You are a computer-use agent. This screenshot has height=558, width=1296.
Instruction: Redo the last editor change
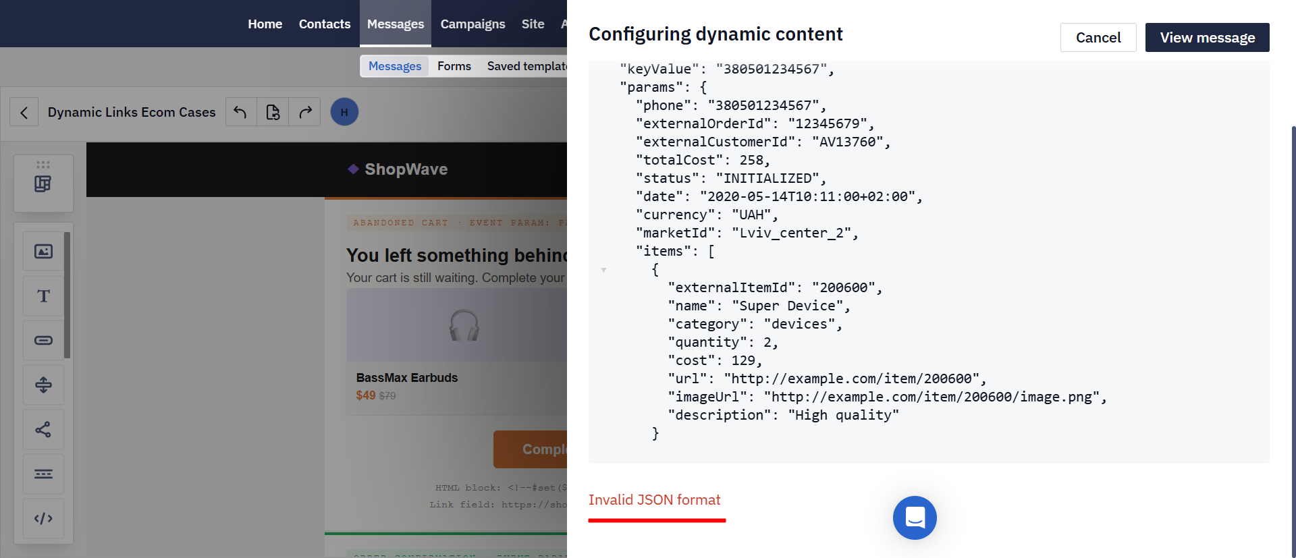pos(305,112)
